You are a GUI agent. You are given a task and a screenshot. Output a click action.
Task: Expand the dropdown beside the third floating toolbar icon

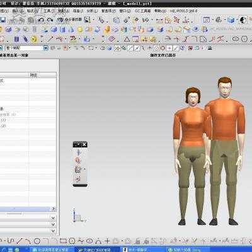tap(85, 169)
